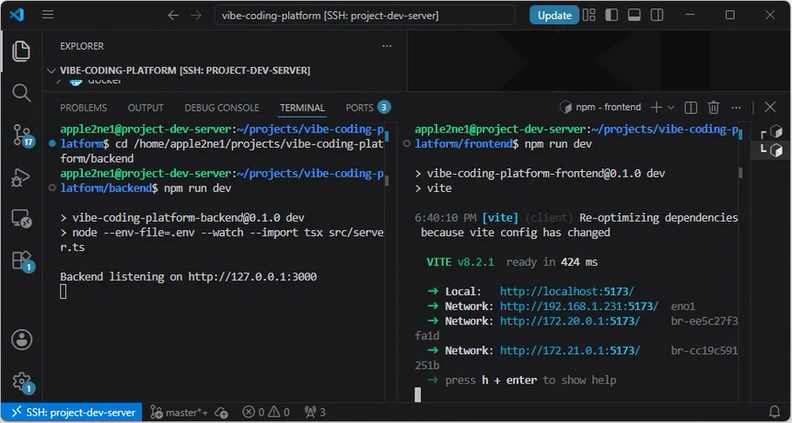Click Backend listening http://127.0.0.1:3000 URL

point(252,276)
